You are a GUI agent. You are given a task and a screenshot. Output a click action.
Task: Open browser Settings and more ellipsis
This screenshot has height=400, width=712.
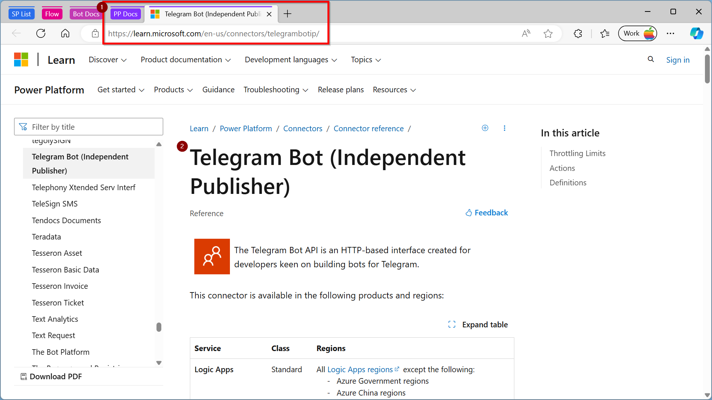click(x=670, y=34)
